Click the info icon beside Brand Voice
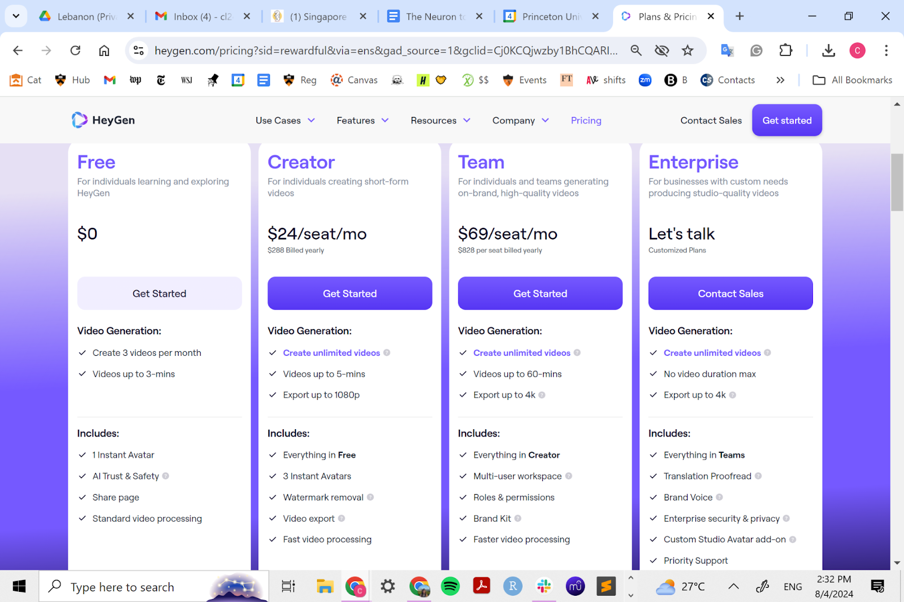 (x=720, y=498)
